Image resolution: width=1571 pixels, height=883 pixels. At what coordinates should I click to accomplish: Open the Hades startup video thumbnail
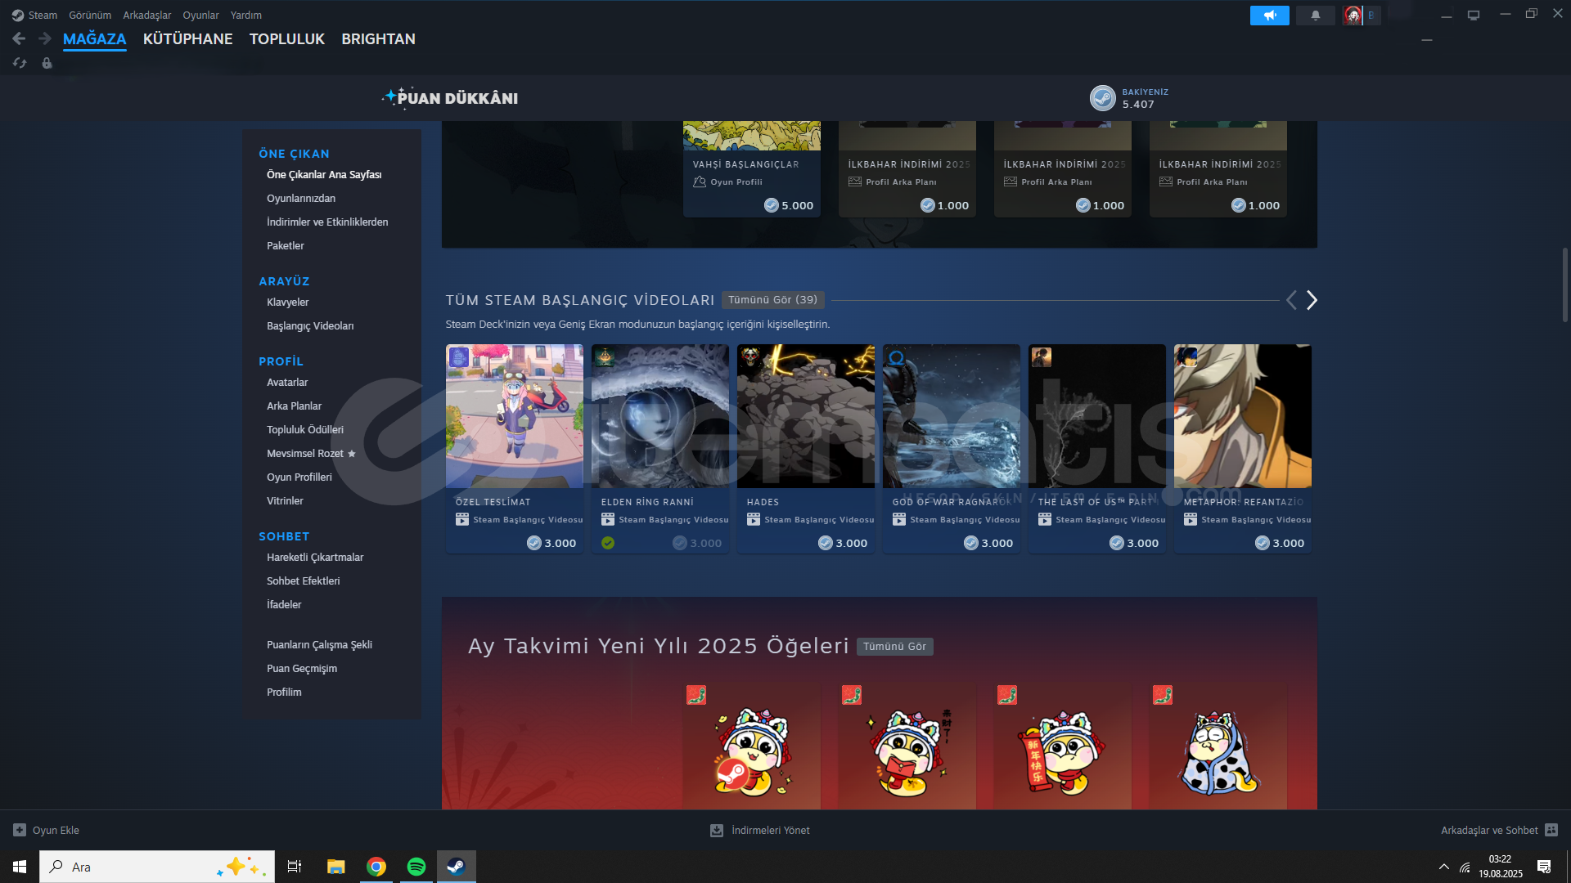point(806,416)
